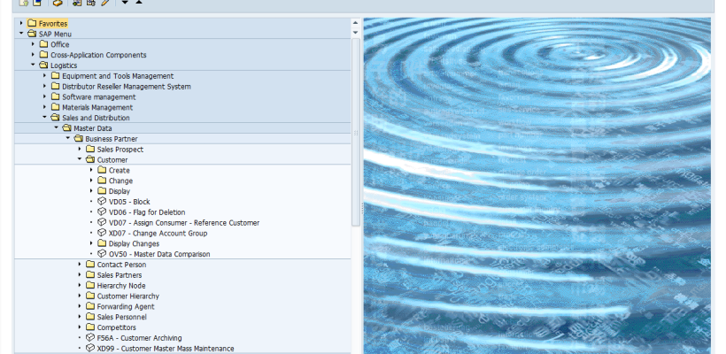The height and width of the screenshot is (354, 726).
Task: Click the Move Favorites Down arrow
Action: (125, 3)
